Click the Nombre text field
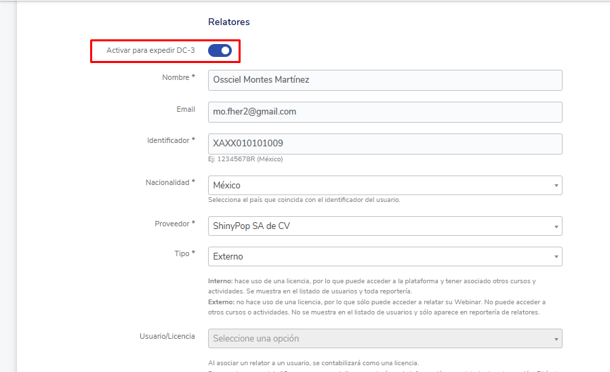 (385, 80)
